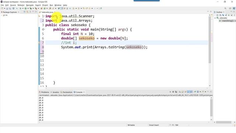Open the Refactor menu
The image size is (236, 133).
pyautogui.click(x=21, y=5)
